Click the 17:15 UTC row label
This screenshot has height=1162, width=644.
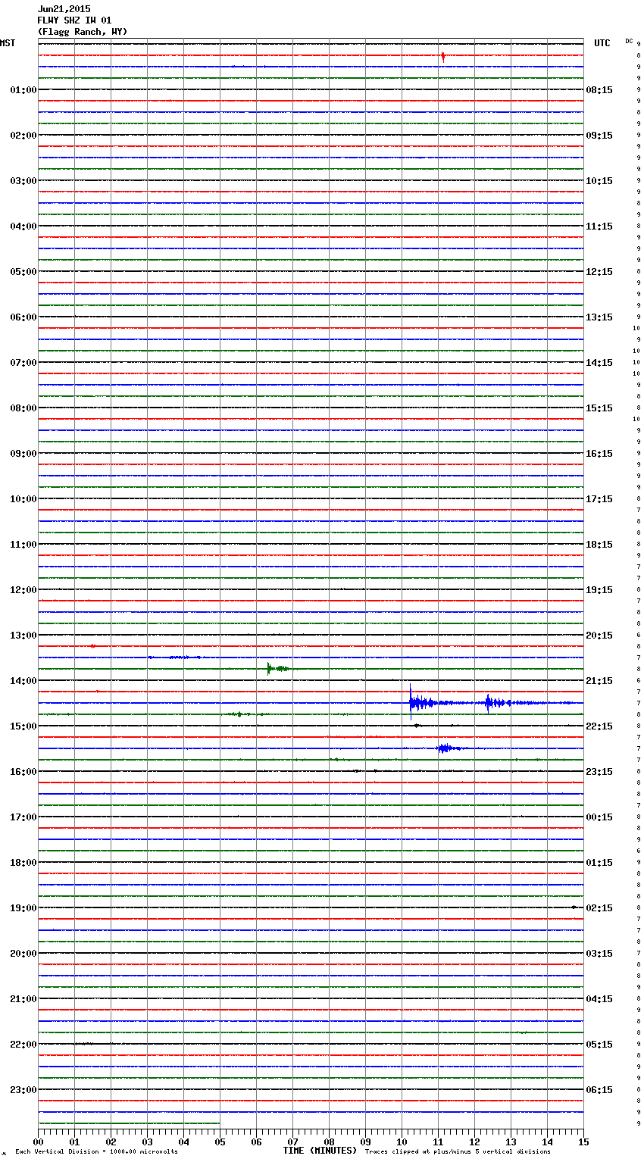(599, 499)
